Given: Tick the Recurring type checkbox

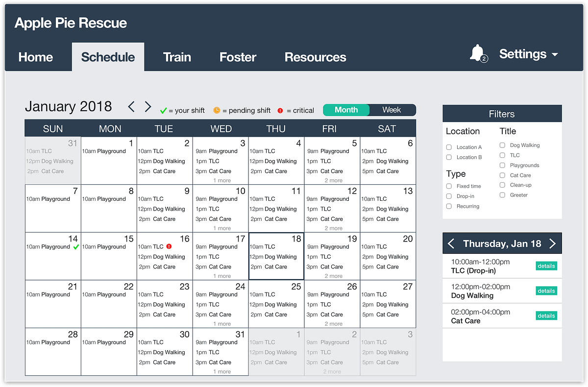Looking at the screenshot, I should tap(449, 206).
